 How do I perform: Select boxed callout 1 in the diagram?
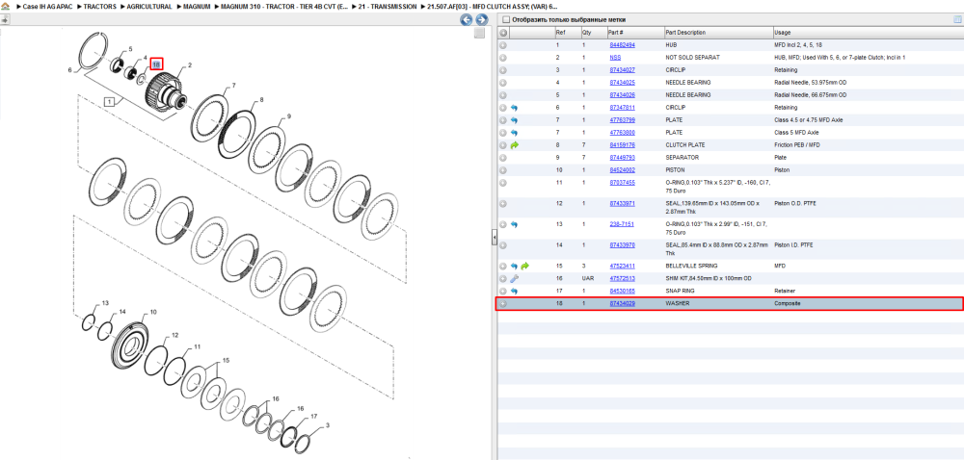pyautogui.click(x=110, y=102)
